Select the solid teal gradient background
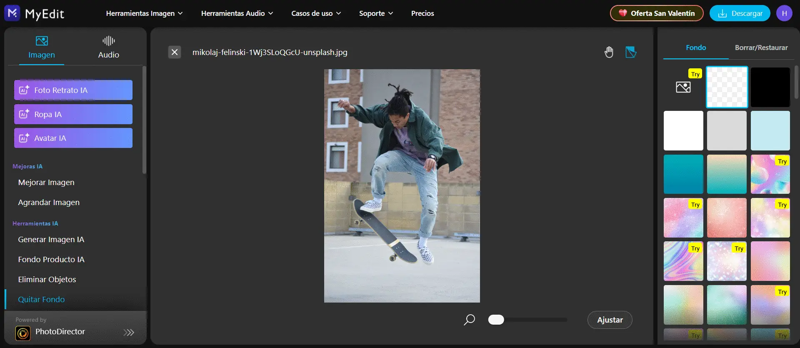The width and height of the screenshot is (800, 348). coord(683,174)
